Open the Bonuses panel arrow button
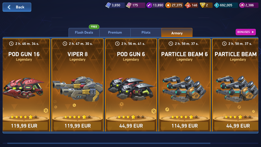This screenshot has height=147, width=261. (x=246, y=32)
